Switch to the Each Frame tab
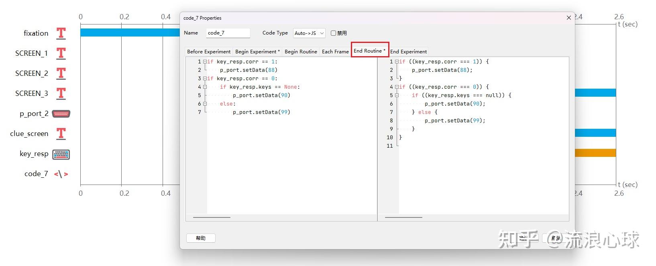Viewport: 656px width, 266px height. click(x=335, y=51)
